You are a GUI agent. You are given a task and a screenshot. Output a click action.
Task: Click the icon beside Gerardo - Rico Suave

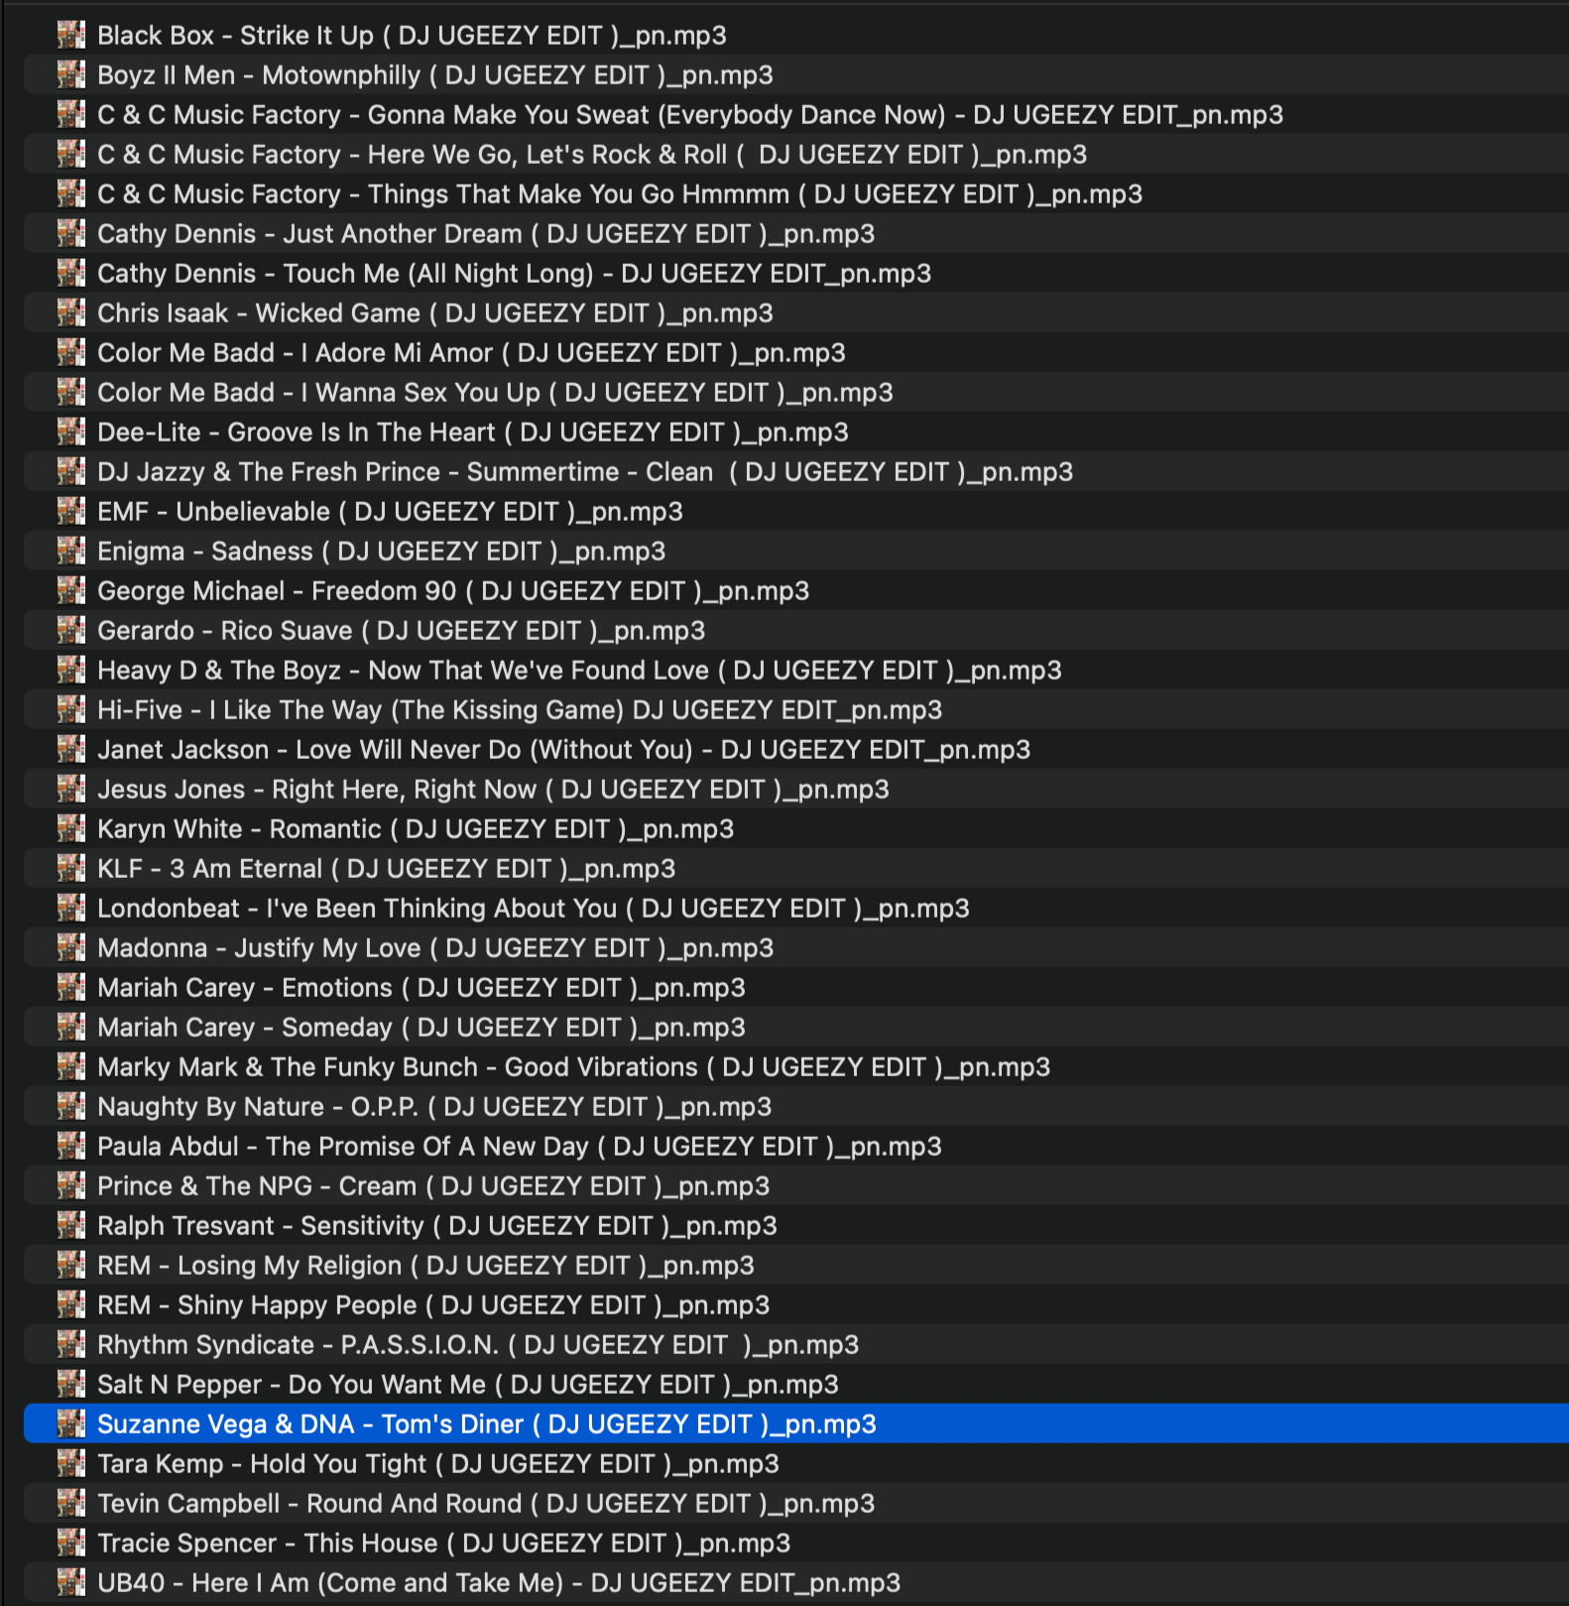pyautogui.click(x=71, y=630)
